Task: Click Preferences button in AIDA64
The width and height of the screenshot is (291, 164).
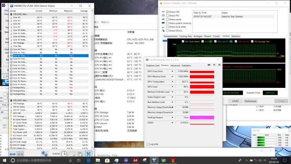Action: pyautogui.click(x=250, y=101)
